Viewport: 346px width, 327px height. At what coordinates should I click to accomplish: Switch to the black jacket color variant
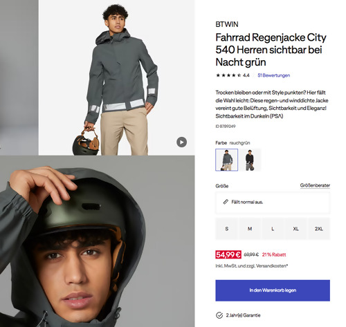(x=250, y=160)
